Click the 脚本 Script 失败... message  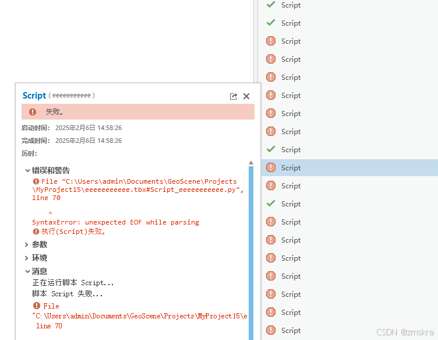[x=68, y=294]
